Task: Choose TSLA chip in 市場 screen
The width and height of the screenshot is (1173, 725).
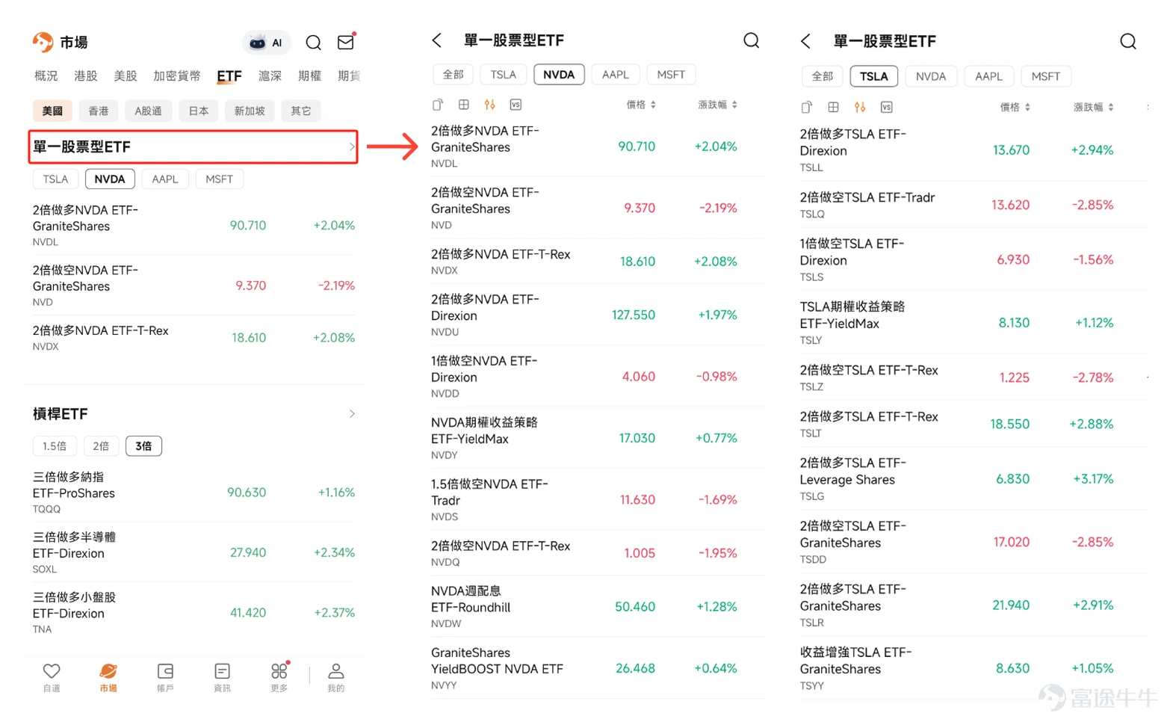Action: (55, 179)
